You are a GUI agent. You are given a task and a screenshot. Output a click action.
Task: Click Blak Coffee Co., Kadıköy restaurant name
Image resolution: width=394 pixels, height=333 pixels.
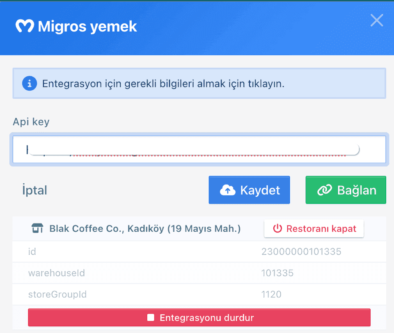[x=145, y=228]
